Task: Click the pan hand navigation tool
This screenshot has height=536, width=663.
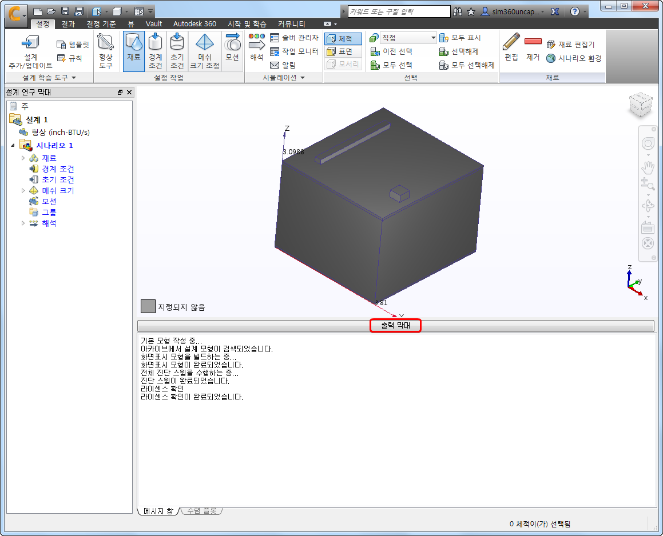Action: coord(648,167)
